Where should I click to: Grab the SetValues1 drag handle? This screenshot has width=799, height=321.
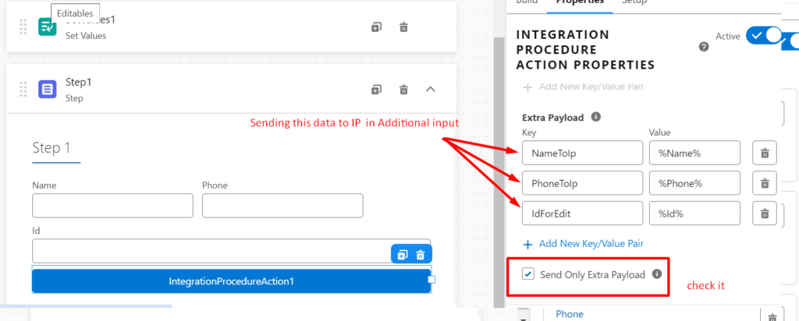(23, 26)
